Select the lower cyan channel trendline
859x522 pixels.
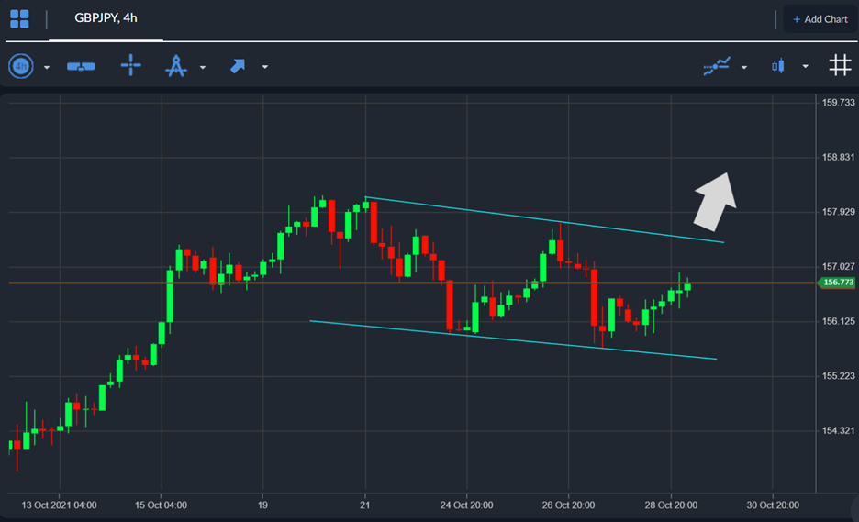tap(513, 340)
